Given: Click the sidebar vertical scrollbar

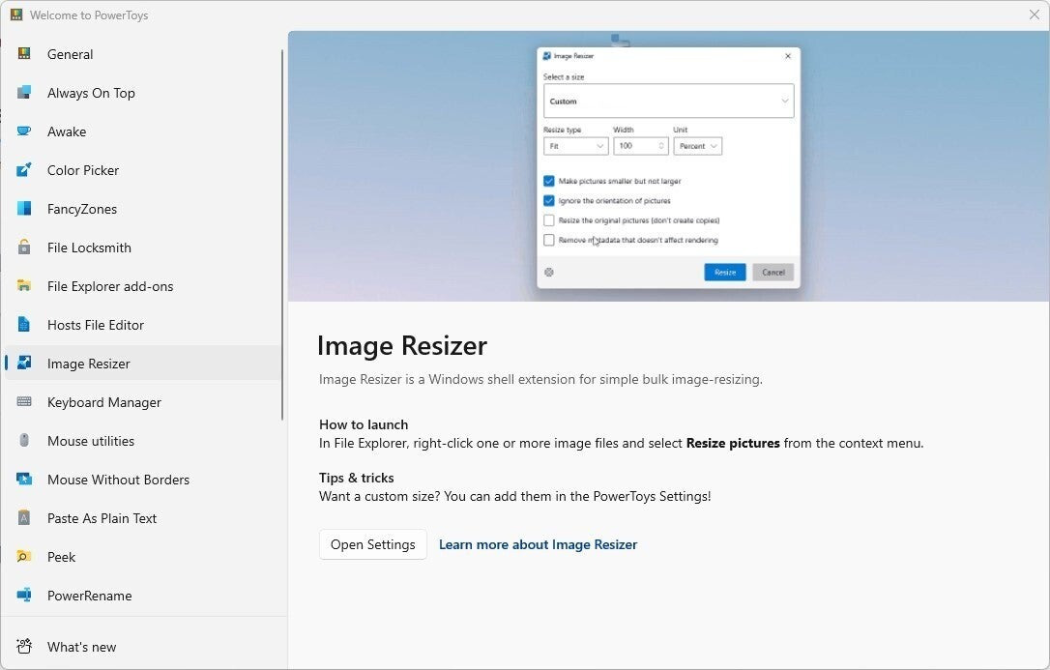Looking at the screenshot, I should [x=282, y=234].
